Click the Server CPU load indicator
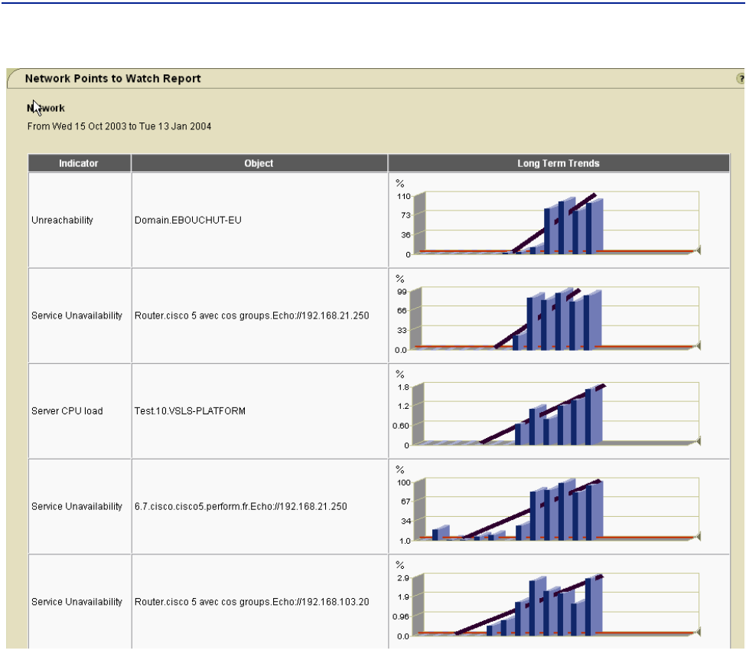The width and height of the screenshot is (746, 670). 67,411
